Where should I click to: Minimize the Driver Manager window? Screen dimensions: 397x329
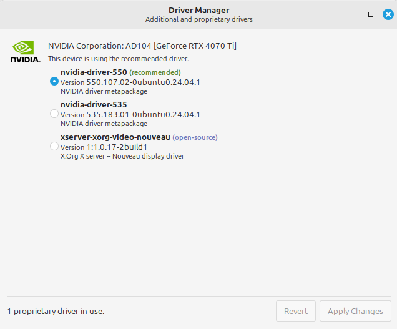pyautogui.click(x=353, y=14)
